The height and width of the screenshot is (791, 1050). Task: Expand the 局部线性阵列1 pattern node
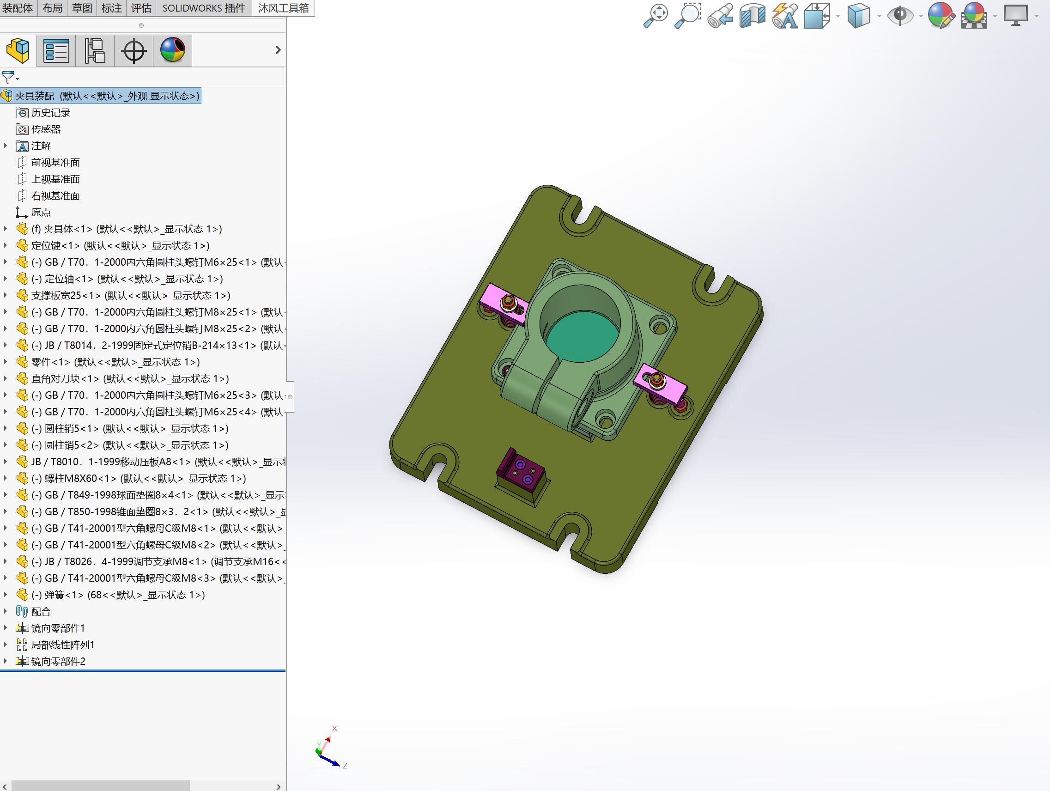coord(6,644)
